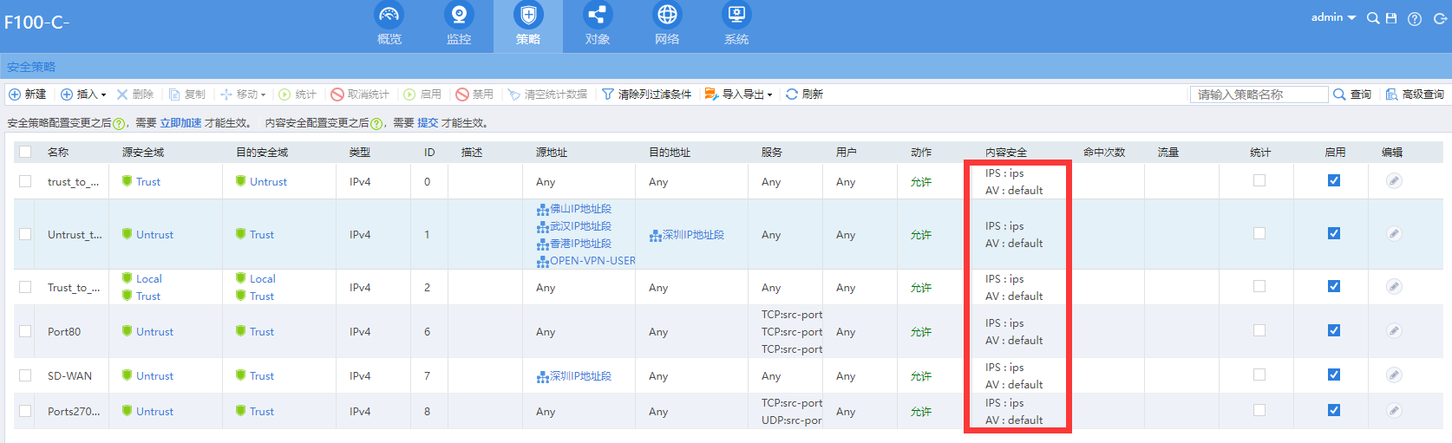Edit policy ID 2 with pencil icon
This screenshot has height=443, width=1452.
(1394, 286)
